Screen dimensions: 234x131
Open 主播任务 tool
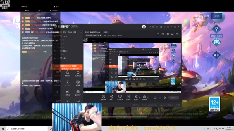[x=78, y=74]
